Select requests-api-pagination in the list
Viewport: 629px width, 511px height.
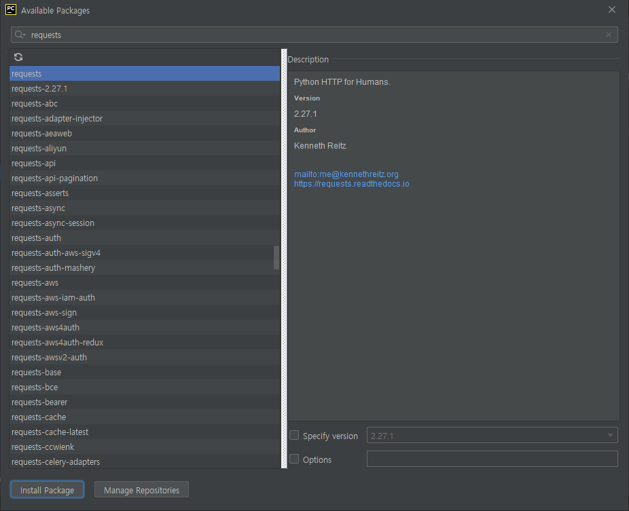click(145, 178)
